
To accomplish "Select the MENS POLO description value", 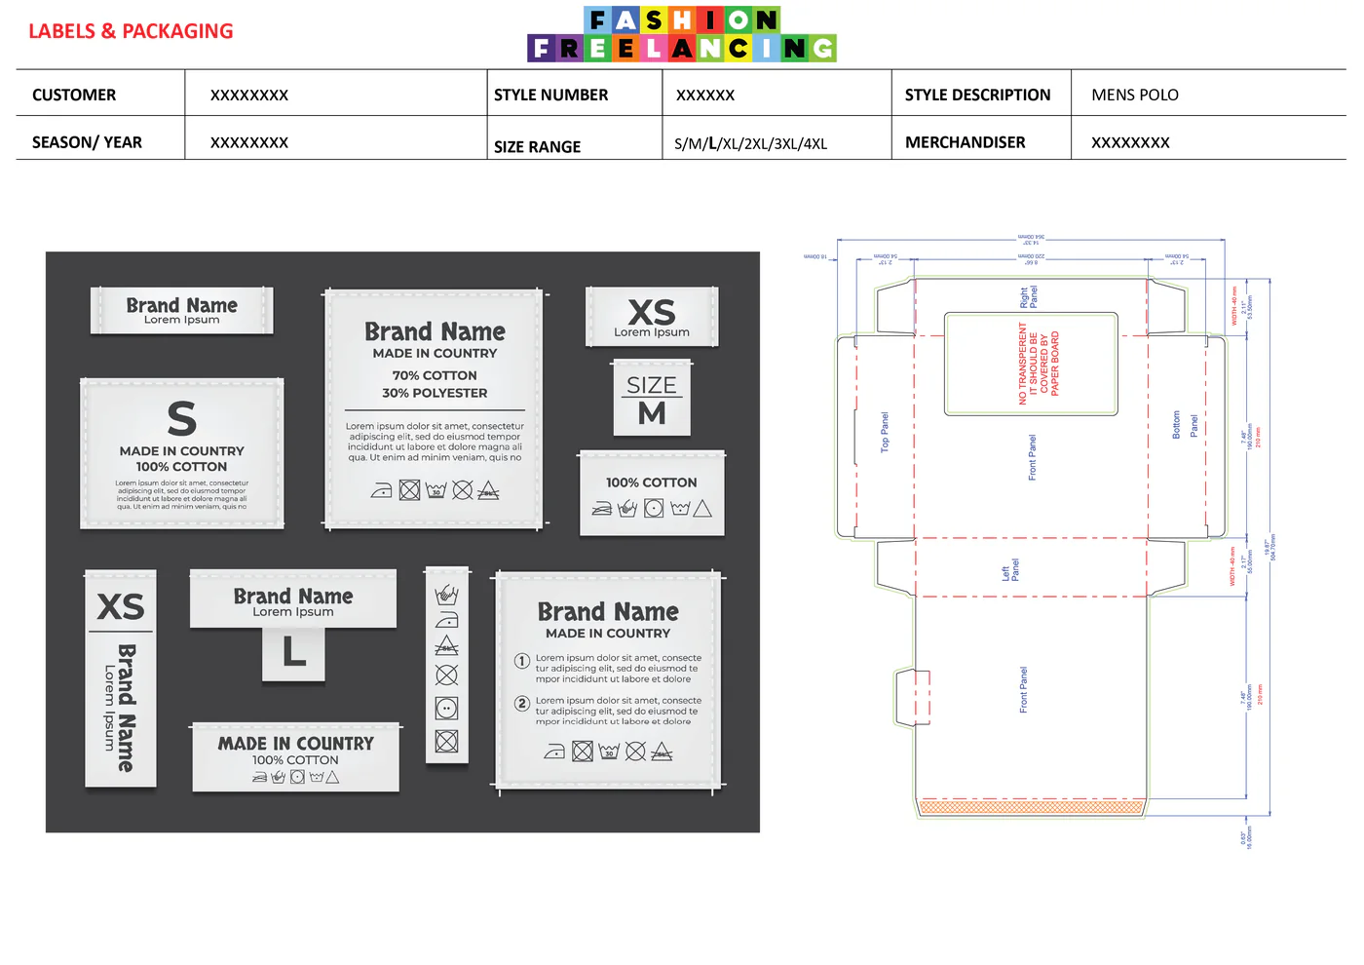I will [x=1135, y=95].
